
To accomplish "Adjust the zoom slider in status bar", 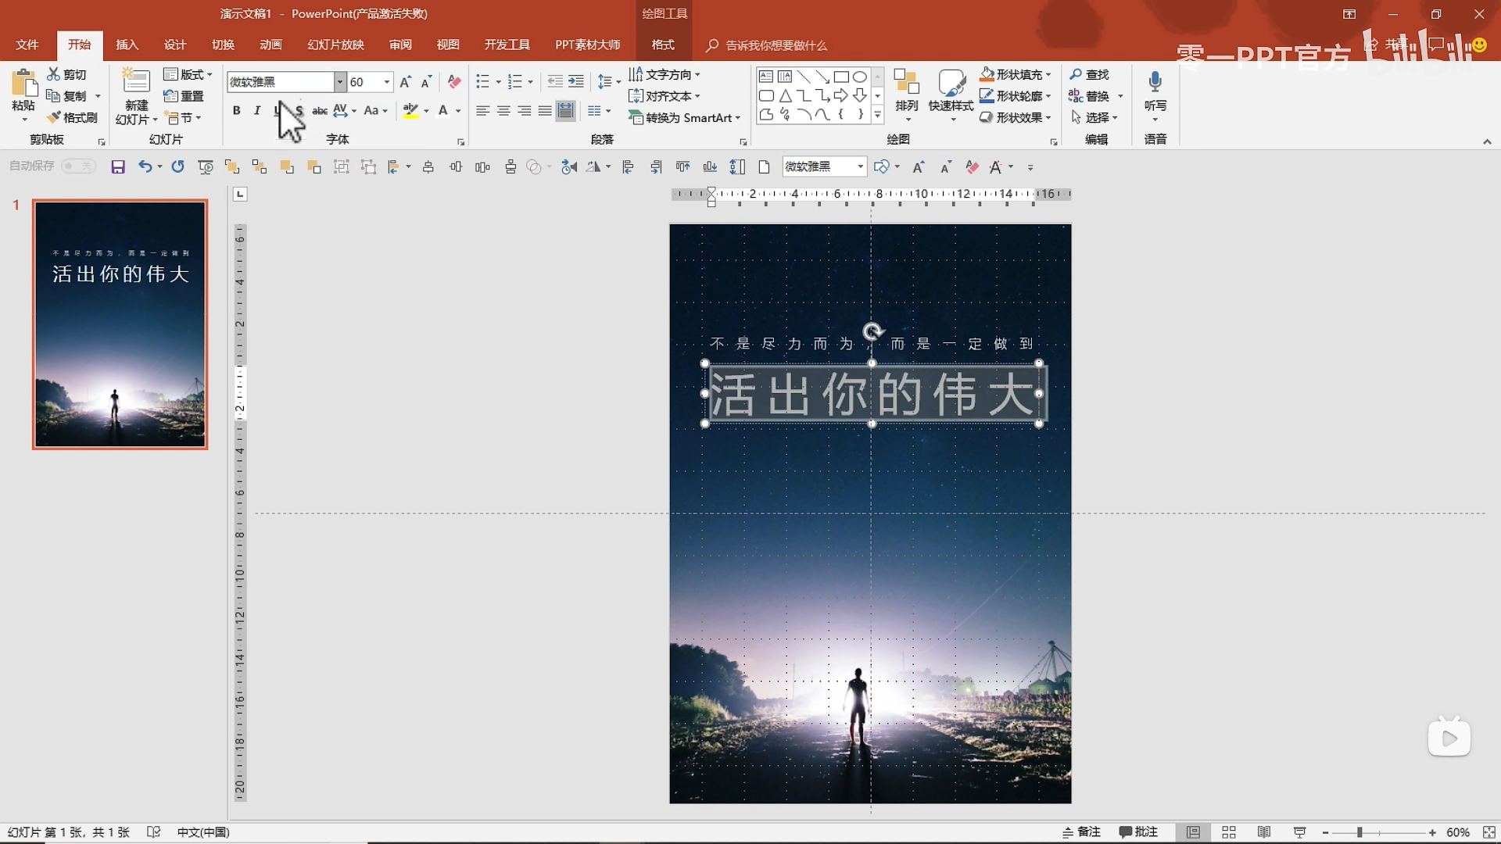I will point(1359,832).
